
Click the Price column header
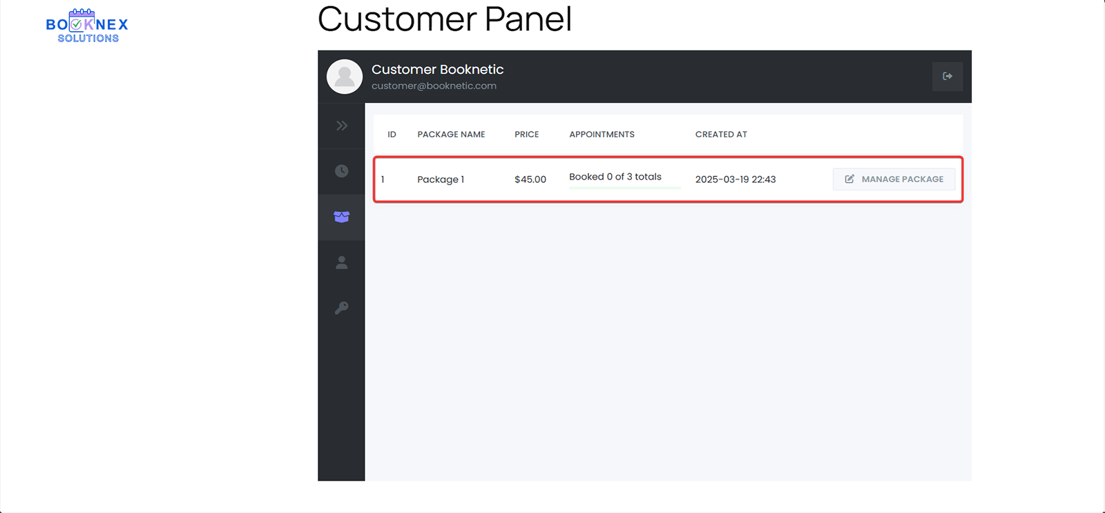[526, 135]
